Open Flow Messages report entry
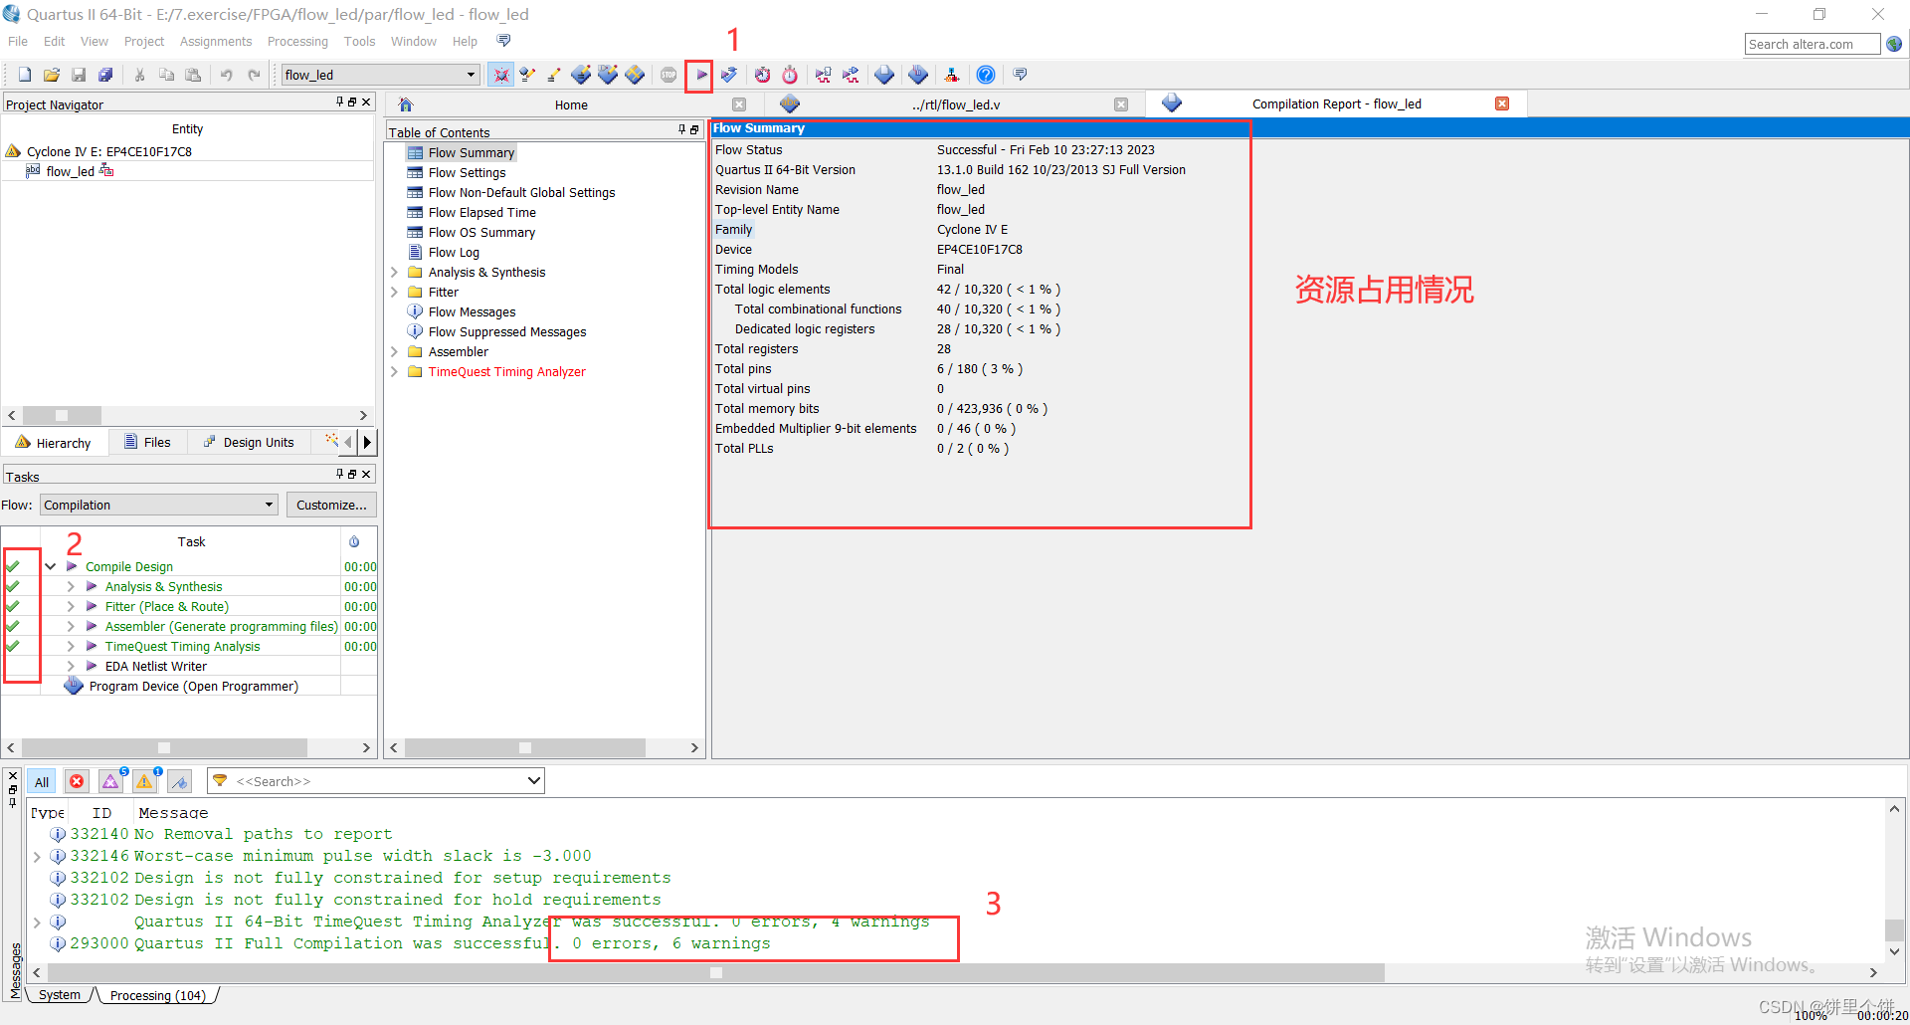The width and height of the screenshot is (1910, 1025). (472, 311)
